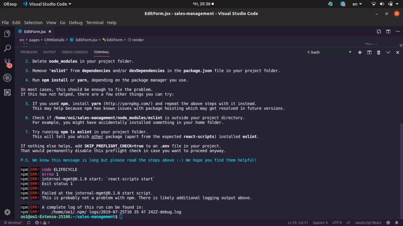Image resolution: width=403 pixels, height=226 pixels.
Task: Open errors and warnings count in status bar
Action: point(42,223)
